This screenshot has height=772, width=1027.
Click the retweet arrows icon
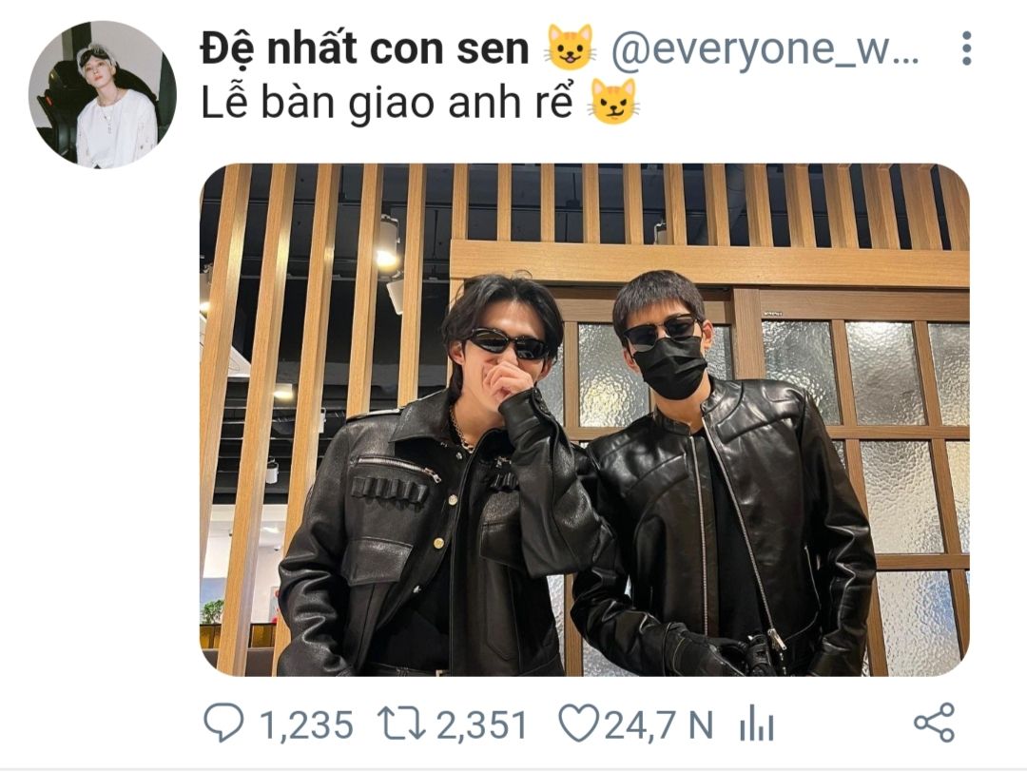coord(402,724)
